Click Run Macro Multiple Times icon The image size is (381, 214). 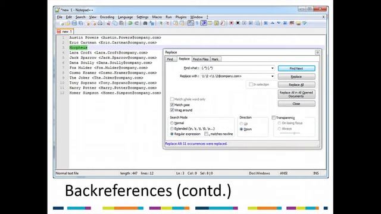251,23
